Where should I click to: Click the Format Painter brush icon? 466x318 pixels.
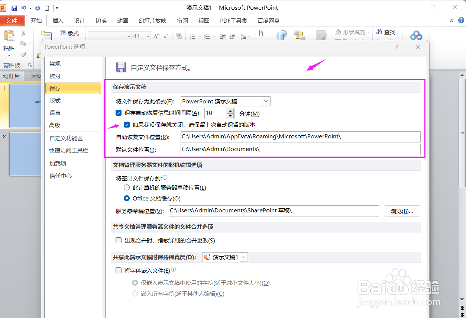tap(23, 54)
